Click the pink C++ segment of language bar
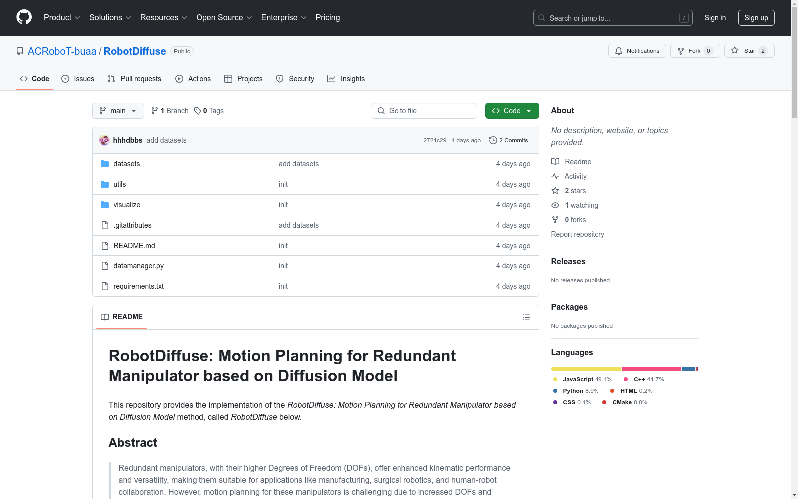The image size is (798, 499). coord(651,369)
